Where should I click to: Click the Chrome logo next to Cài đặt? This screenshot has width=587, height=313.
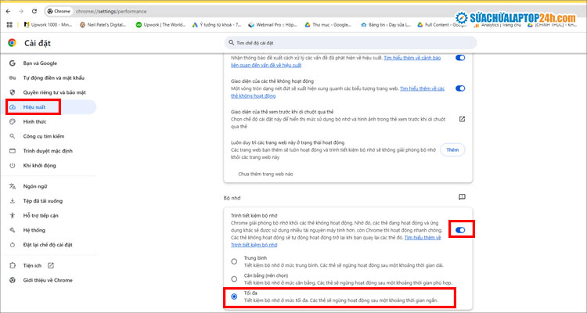coord(11,42)
